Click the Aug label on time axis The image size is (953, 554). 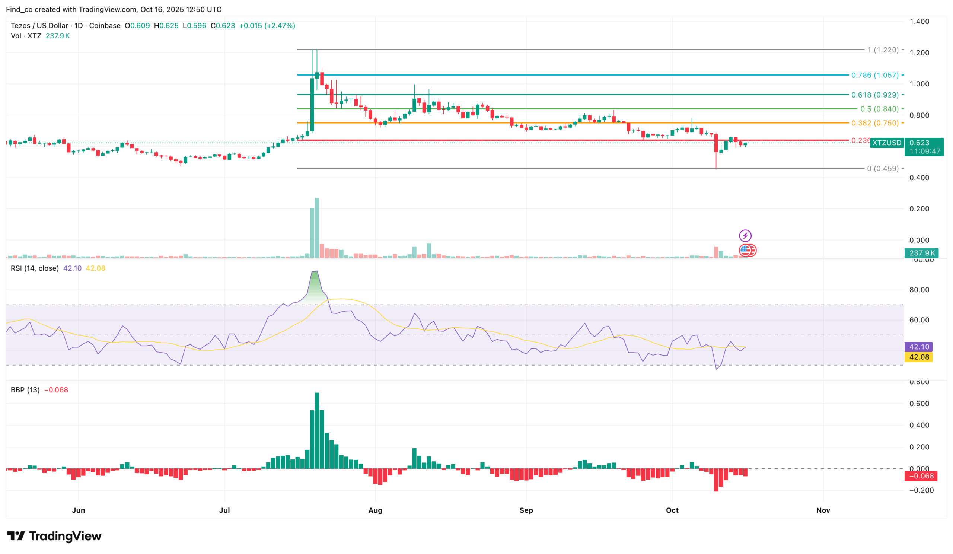click(x=375, y=510)
